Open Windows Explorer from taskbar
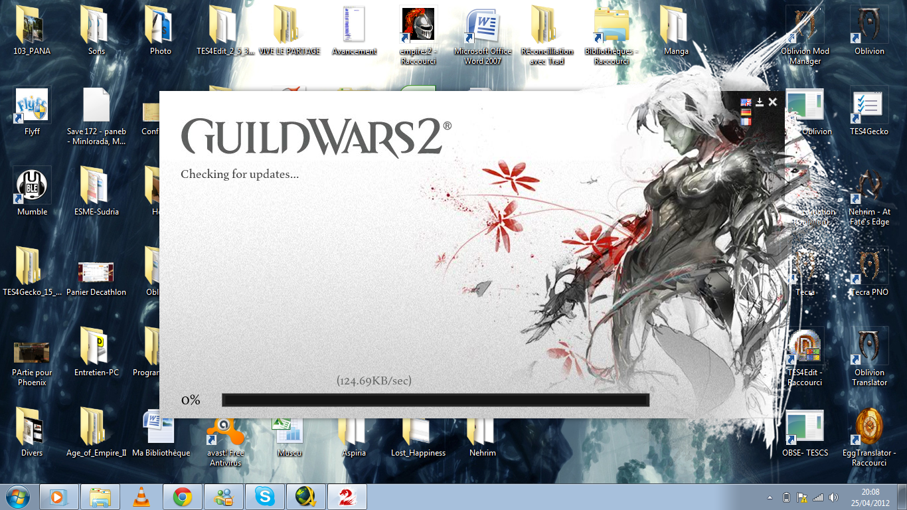Viewport: 907px width, 510px height. click(x=100, y=497)
